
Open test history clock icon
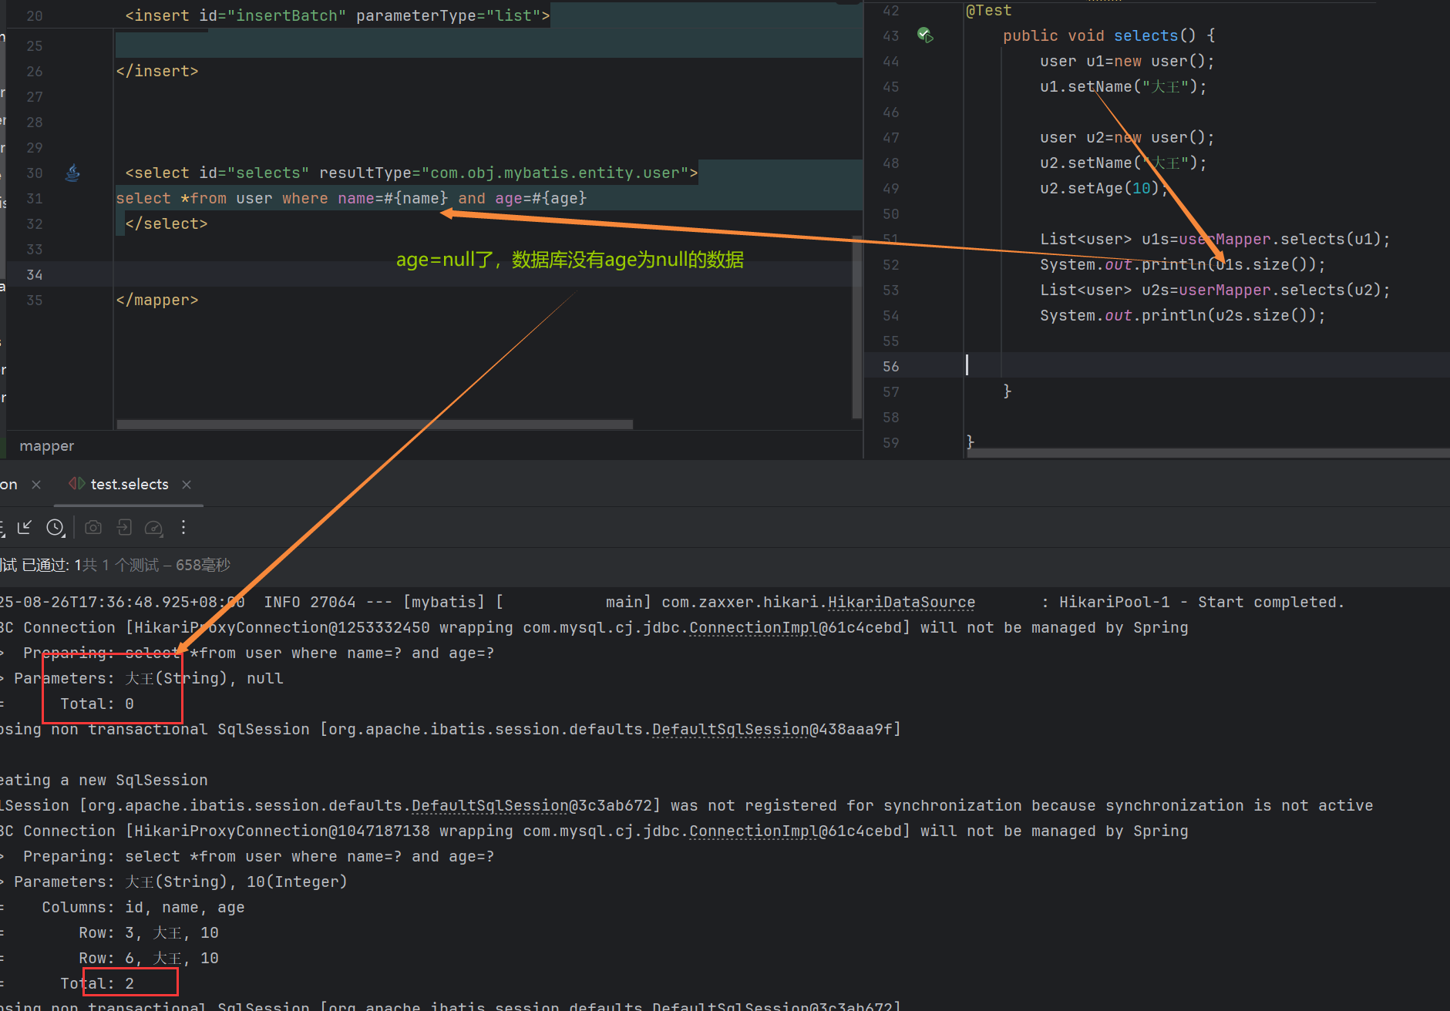(x=55, y=527)
